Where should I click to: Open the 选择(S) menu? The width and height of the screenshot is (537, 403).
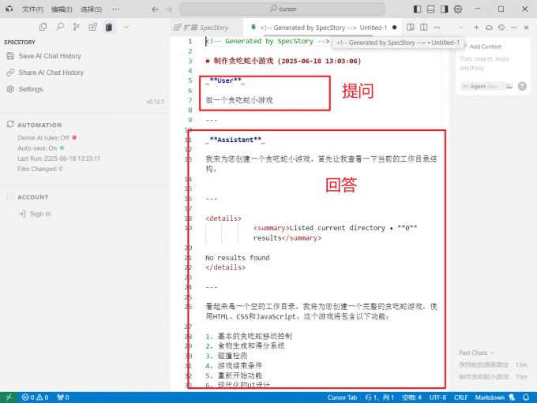(91, 9)
